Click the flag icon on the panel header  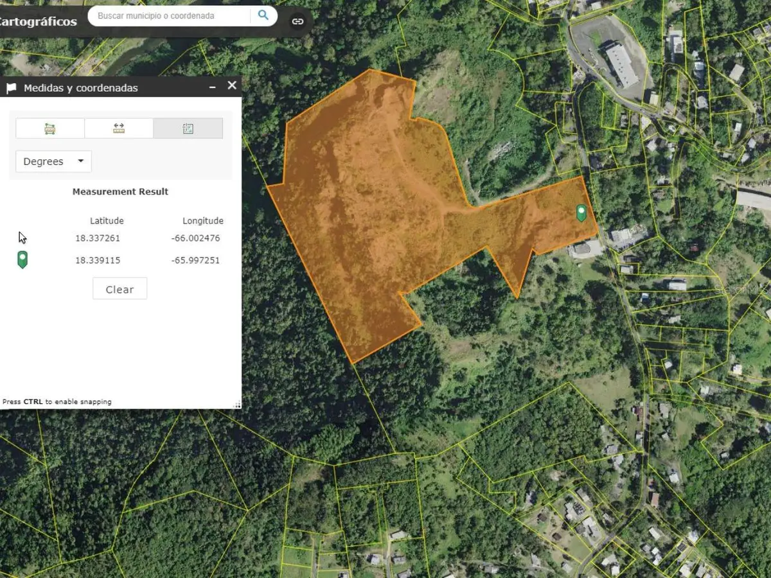click(x=11, y=86)
